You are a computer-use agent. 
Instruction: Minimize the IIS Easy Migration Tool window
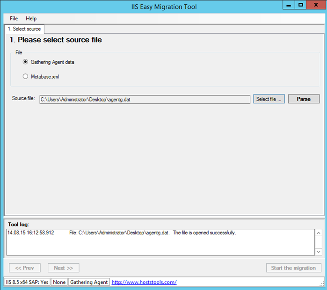pyautogui.click(x=289, y=5)
